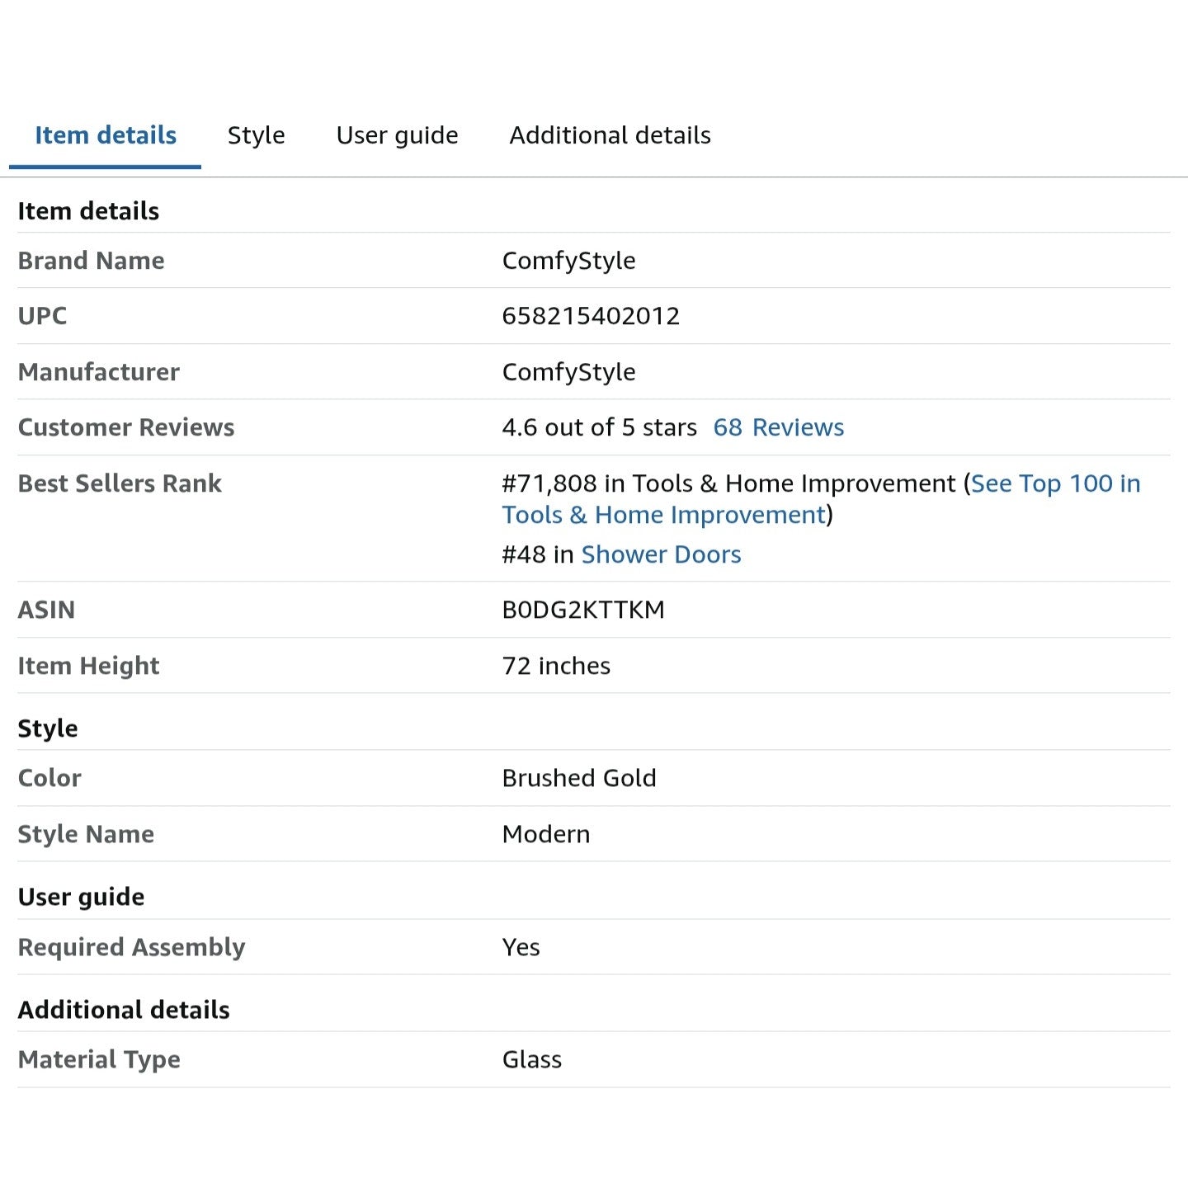Click ComfyStyle in the Brand Name row

click(568, 261)
